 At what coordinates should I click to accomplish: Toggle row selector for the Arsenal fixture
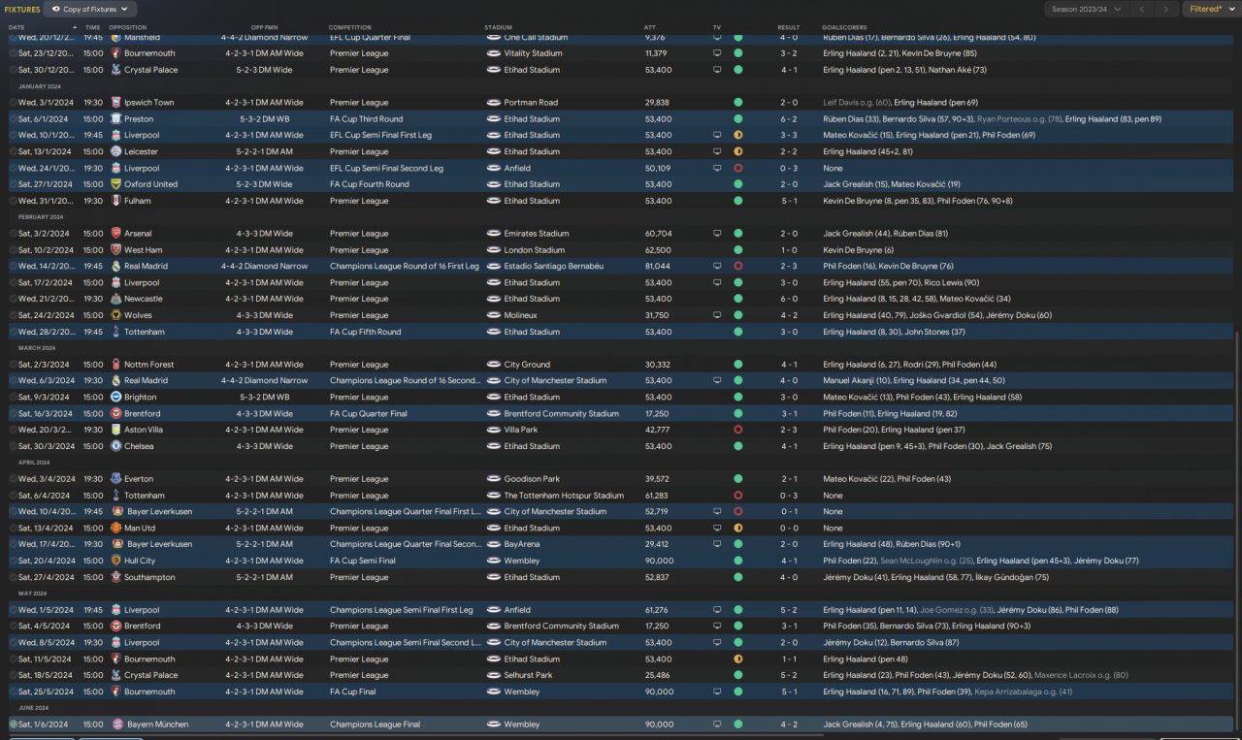click(x=13, y=234)
